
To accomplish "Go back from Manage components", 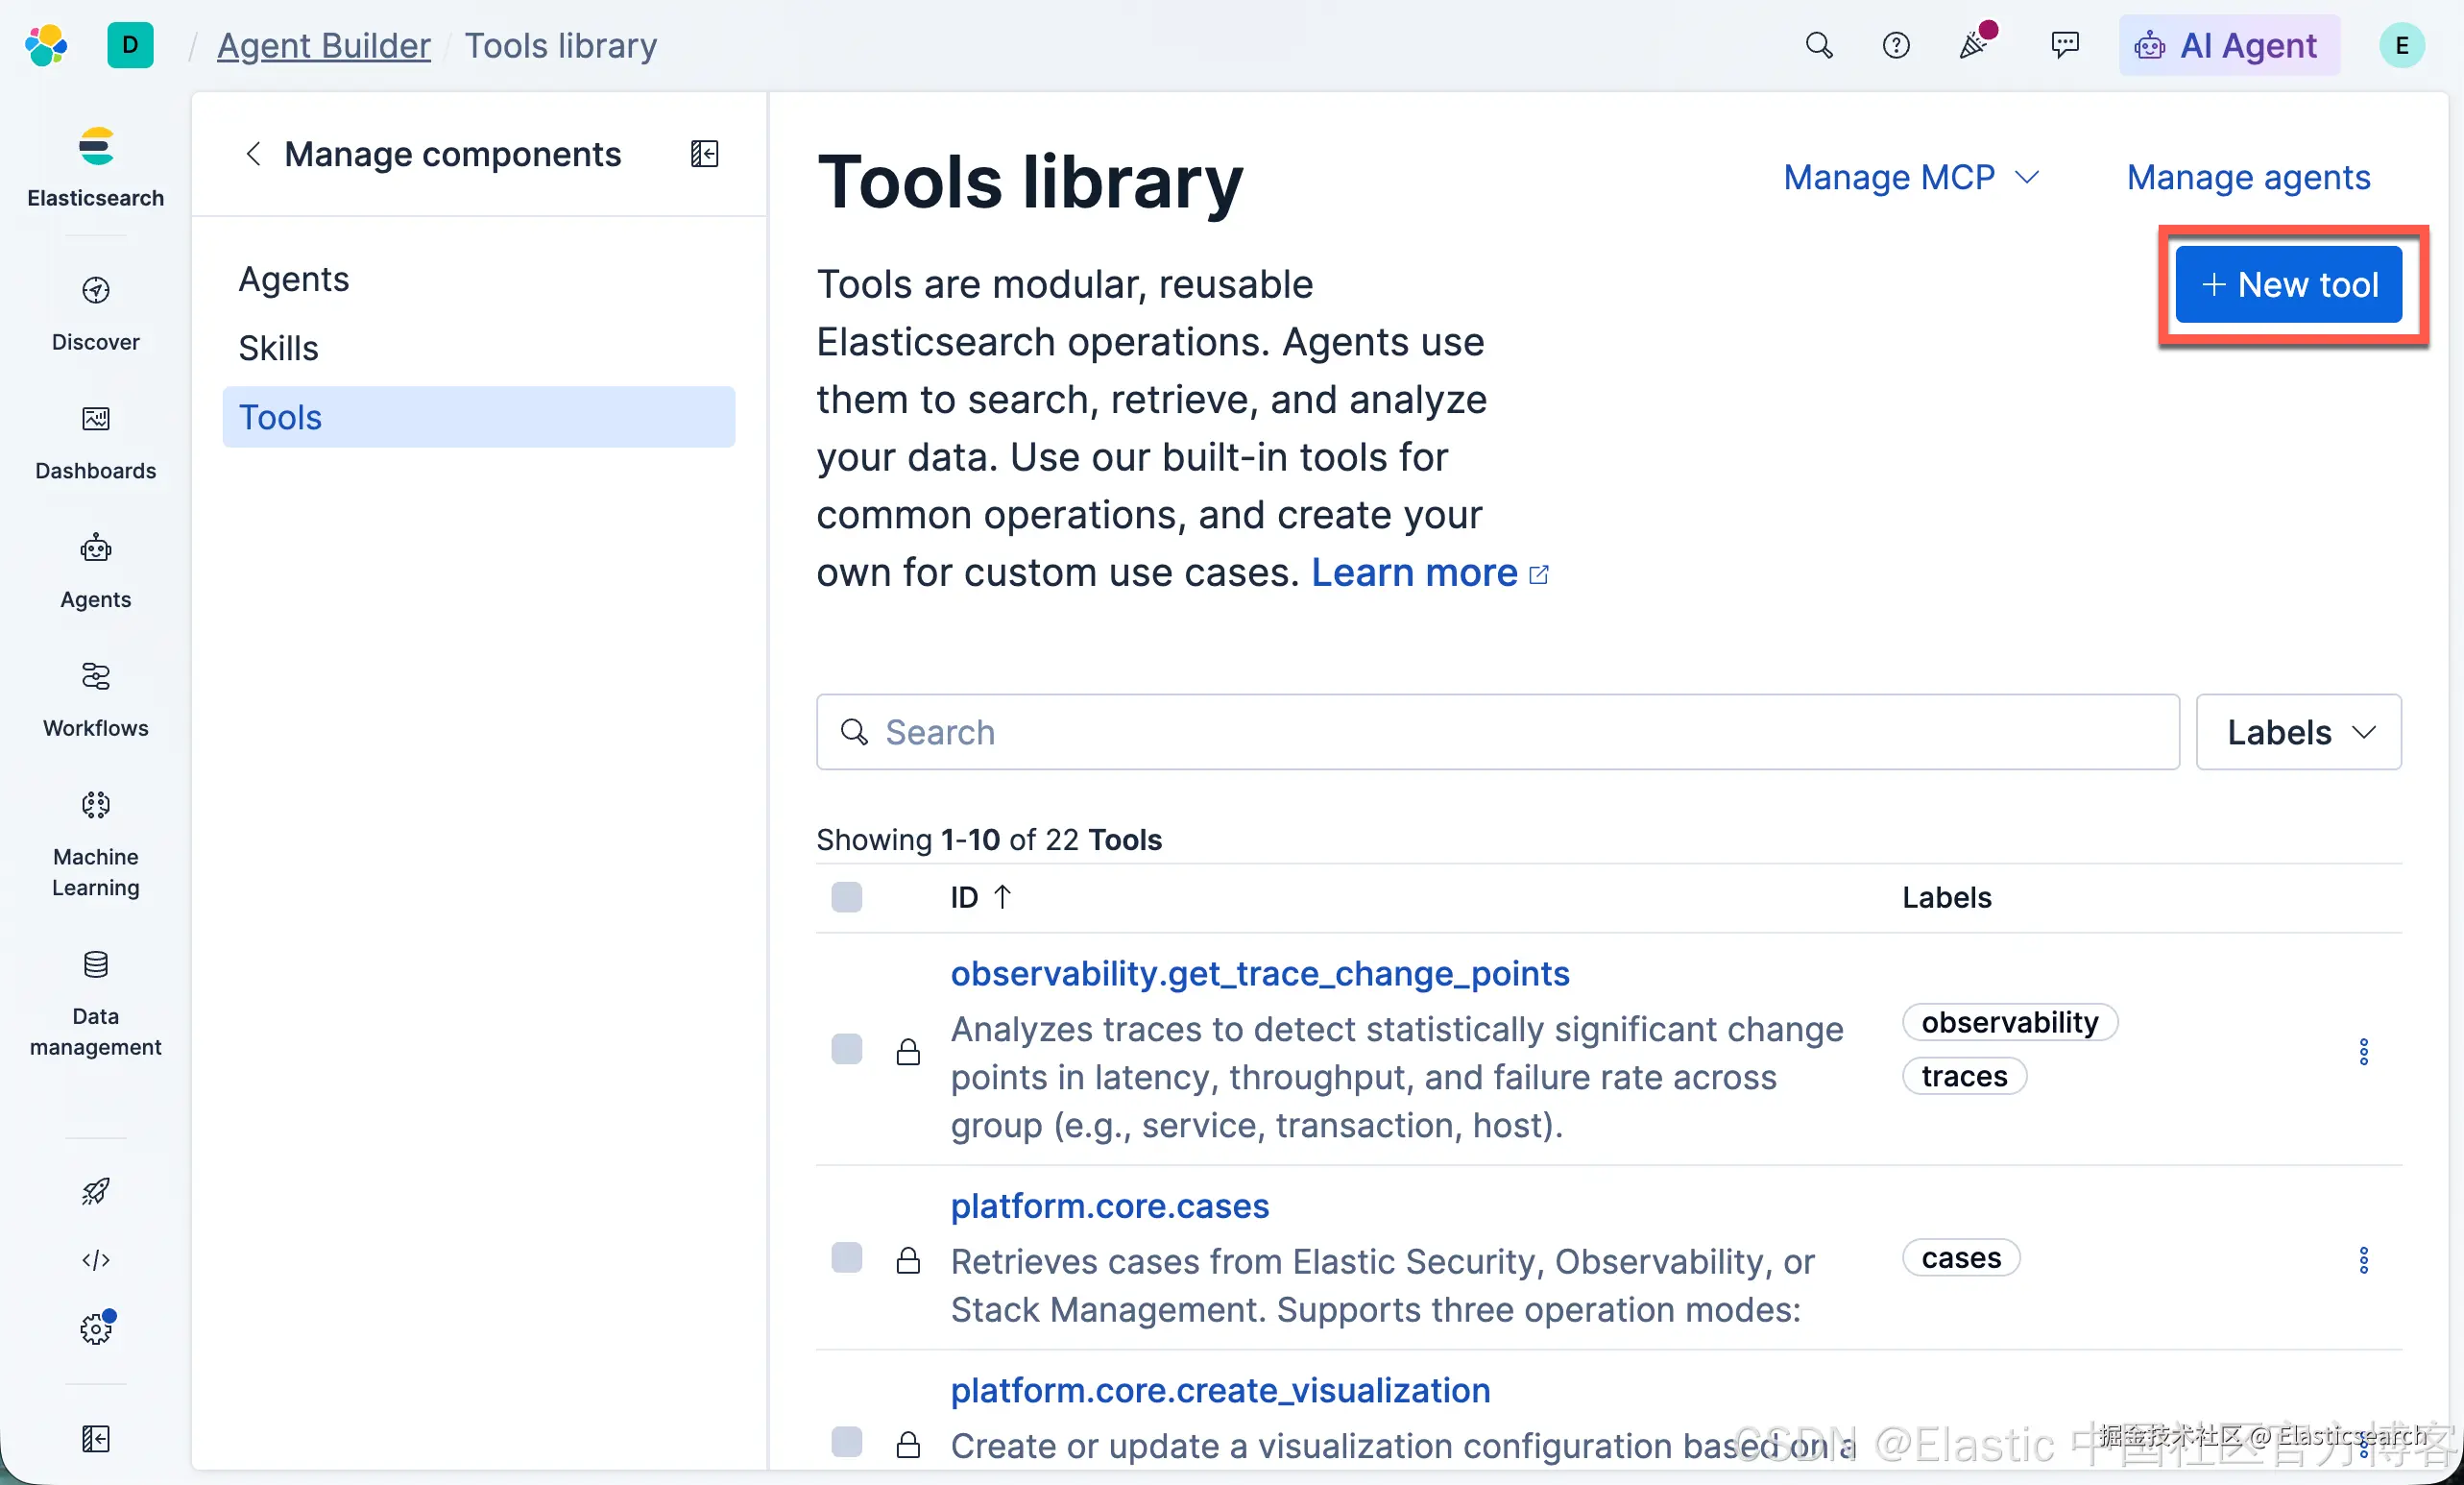I will (x=253, y=153).
